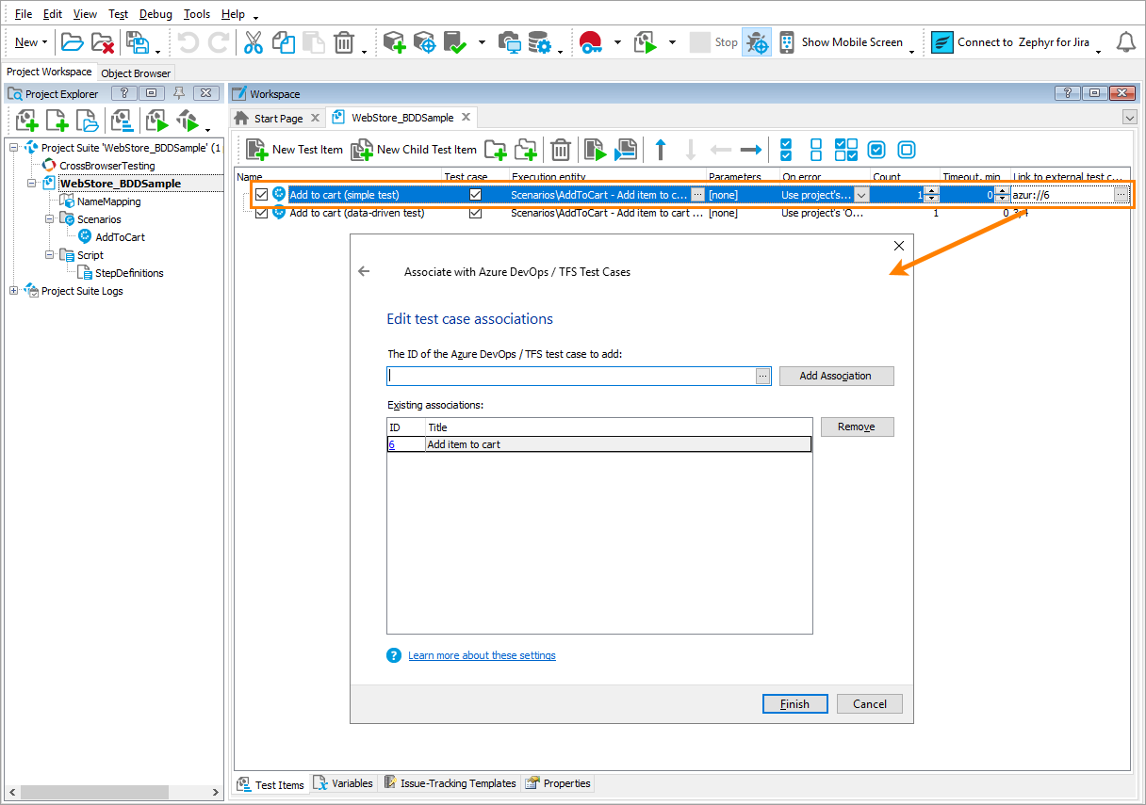1146x805 pixels.
Task: Open the New button dropdown menu
Action: coord(42,41)
